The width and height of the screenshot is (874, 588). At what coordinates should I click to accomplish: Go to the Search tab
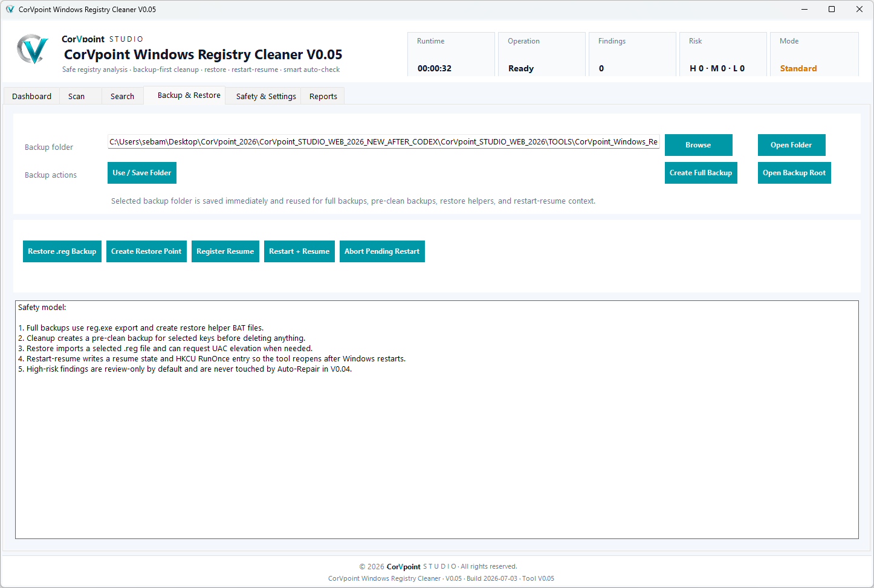122,96
